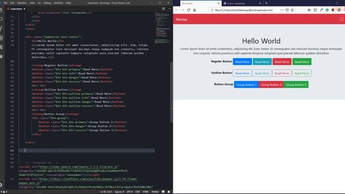Image resolution: width=345 pixels, height=194 pixels.
Task: Click the VS Code editor vertical scrollbar
Action: click(x=171, y=92)
